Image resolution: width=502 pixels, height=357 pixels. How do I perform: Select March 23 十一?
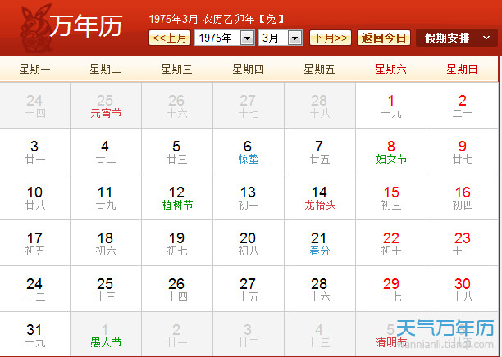(x=463, y=243)
